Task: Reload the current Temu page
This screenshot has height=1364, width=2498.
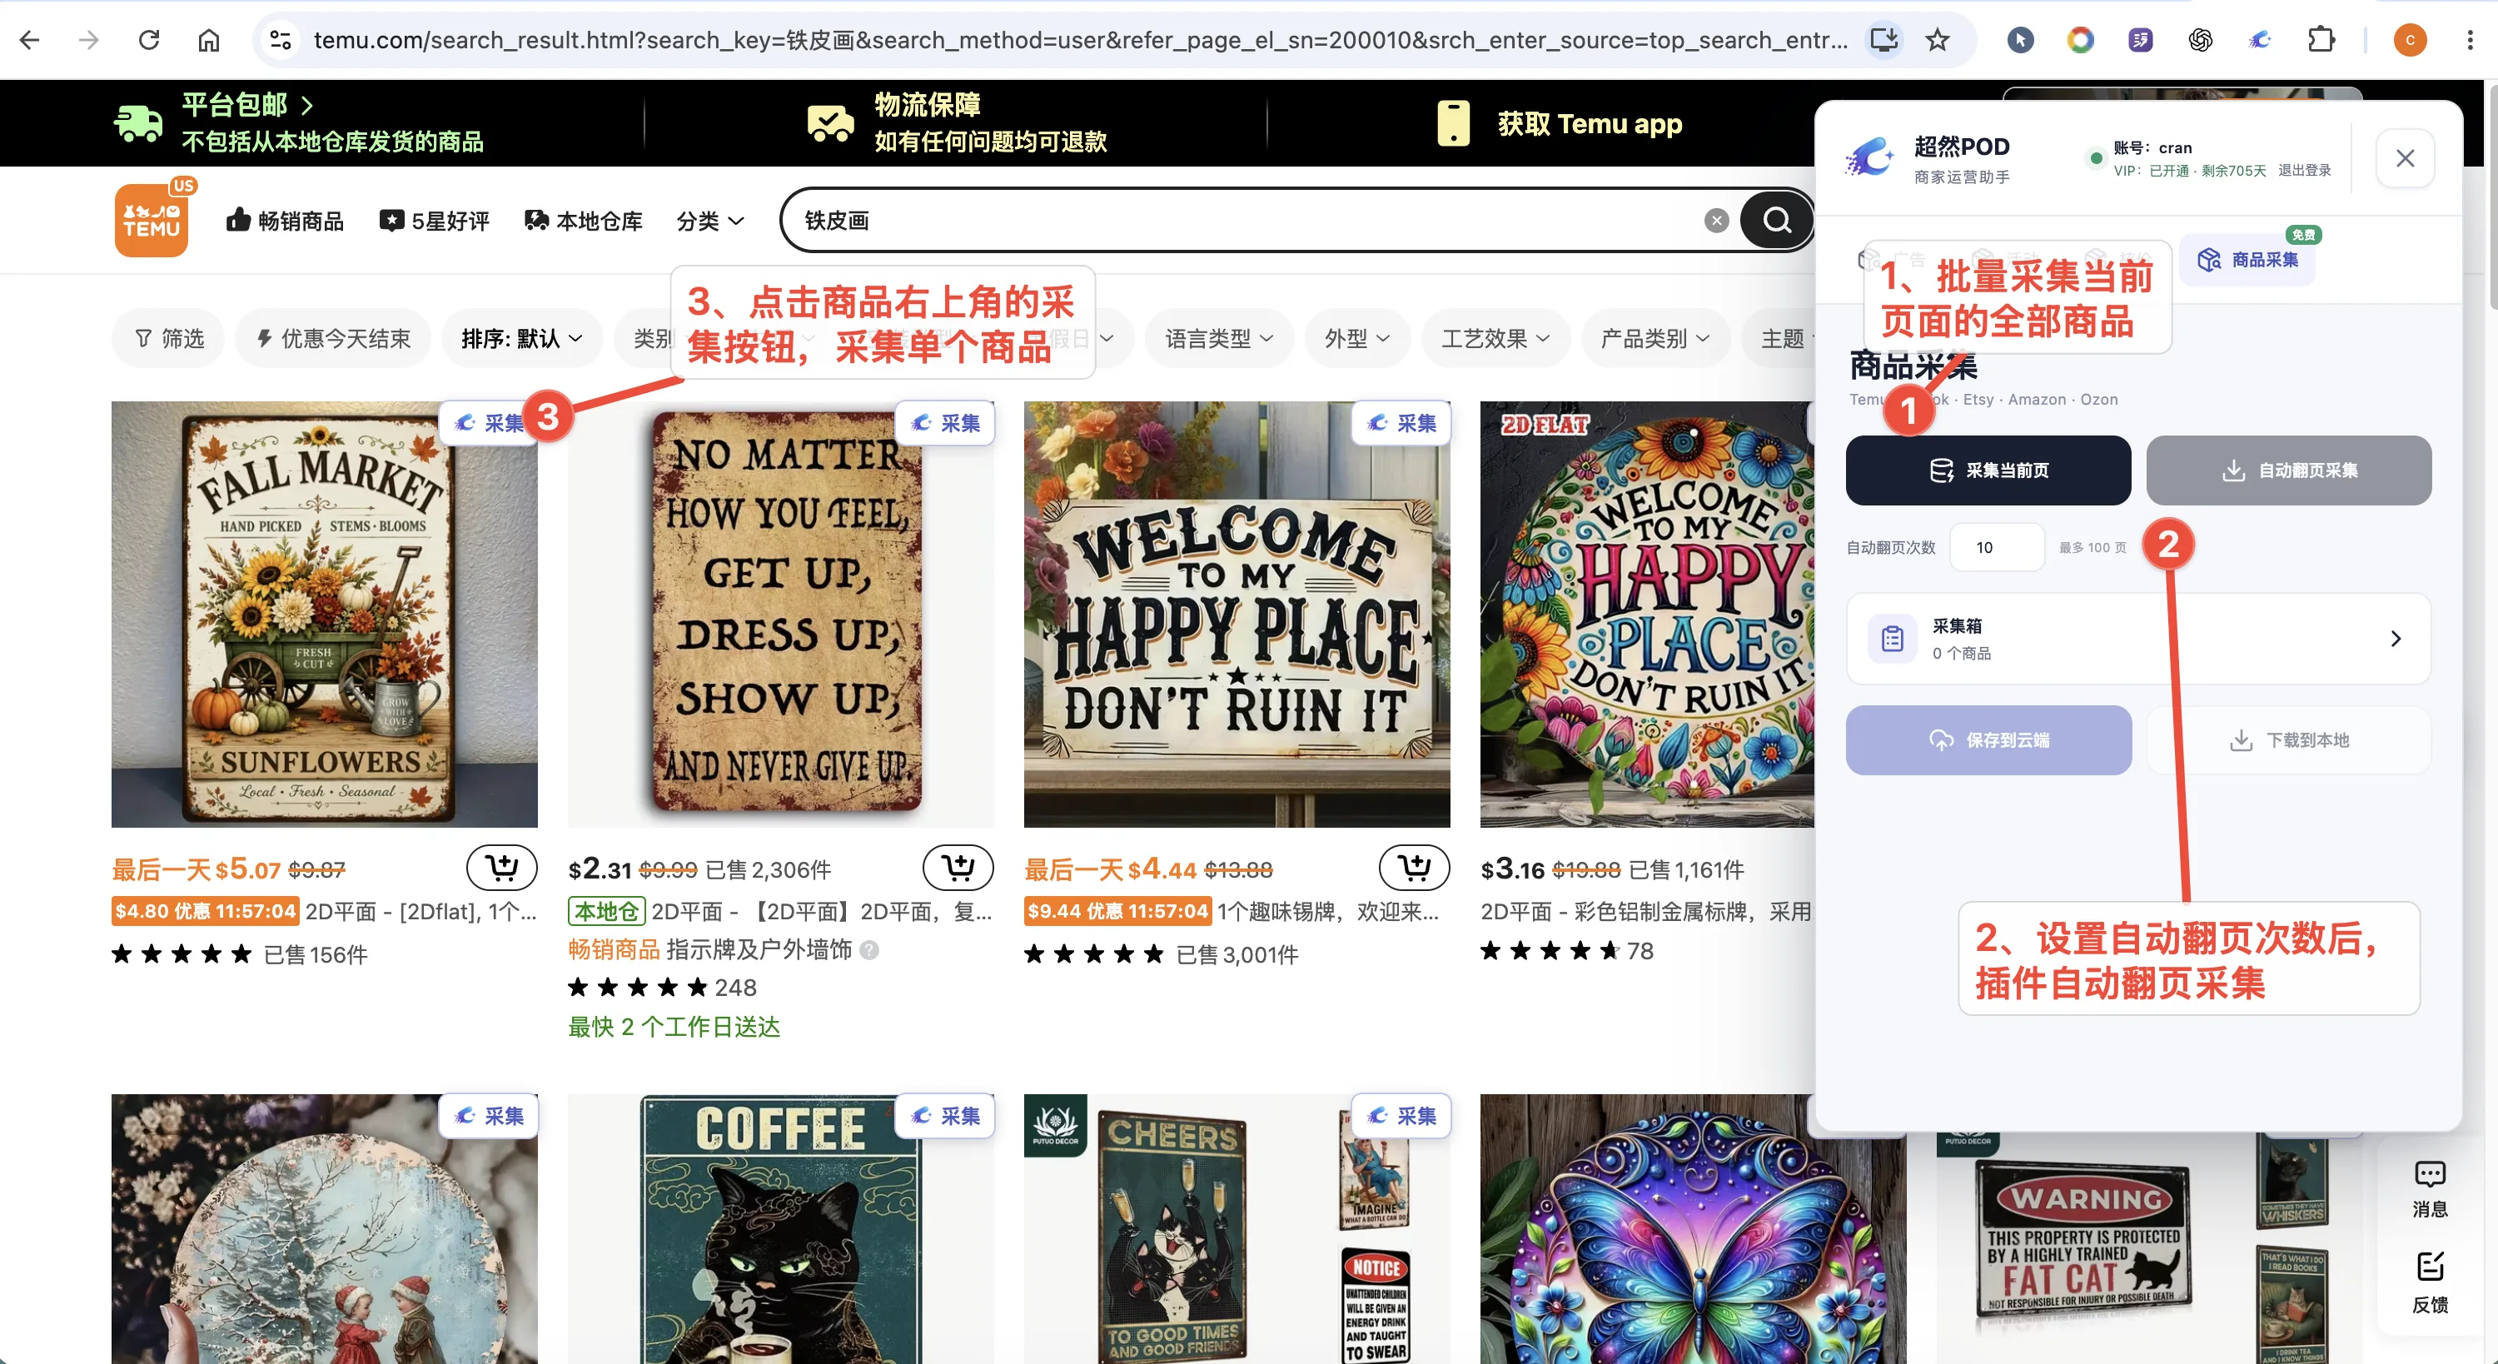Action: (148, 40)
